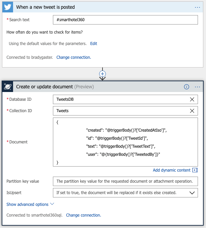Click the Collection ID field
This screenshot has width=206, height=228.
pos(125,111)
